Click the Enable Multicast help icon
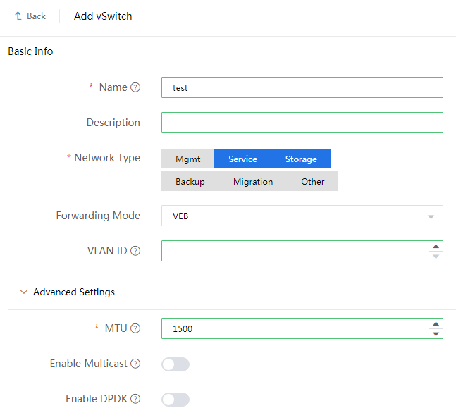The image size is (456, 420). pyautogui.click(x=135, y=364)
